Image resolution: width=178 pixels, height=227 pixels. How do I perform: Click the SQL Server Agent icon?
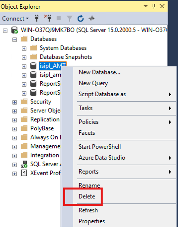pos(24,164)
